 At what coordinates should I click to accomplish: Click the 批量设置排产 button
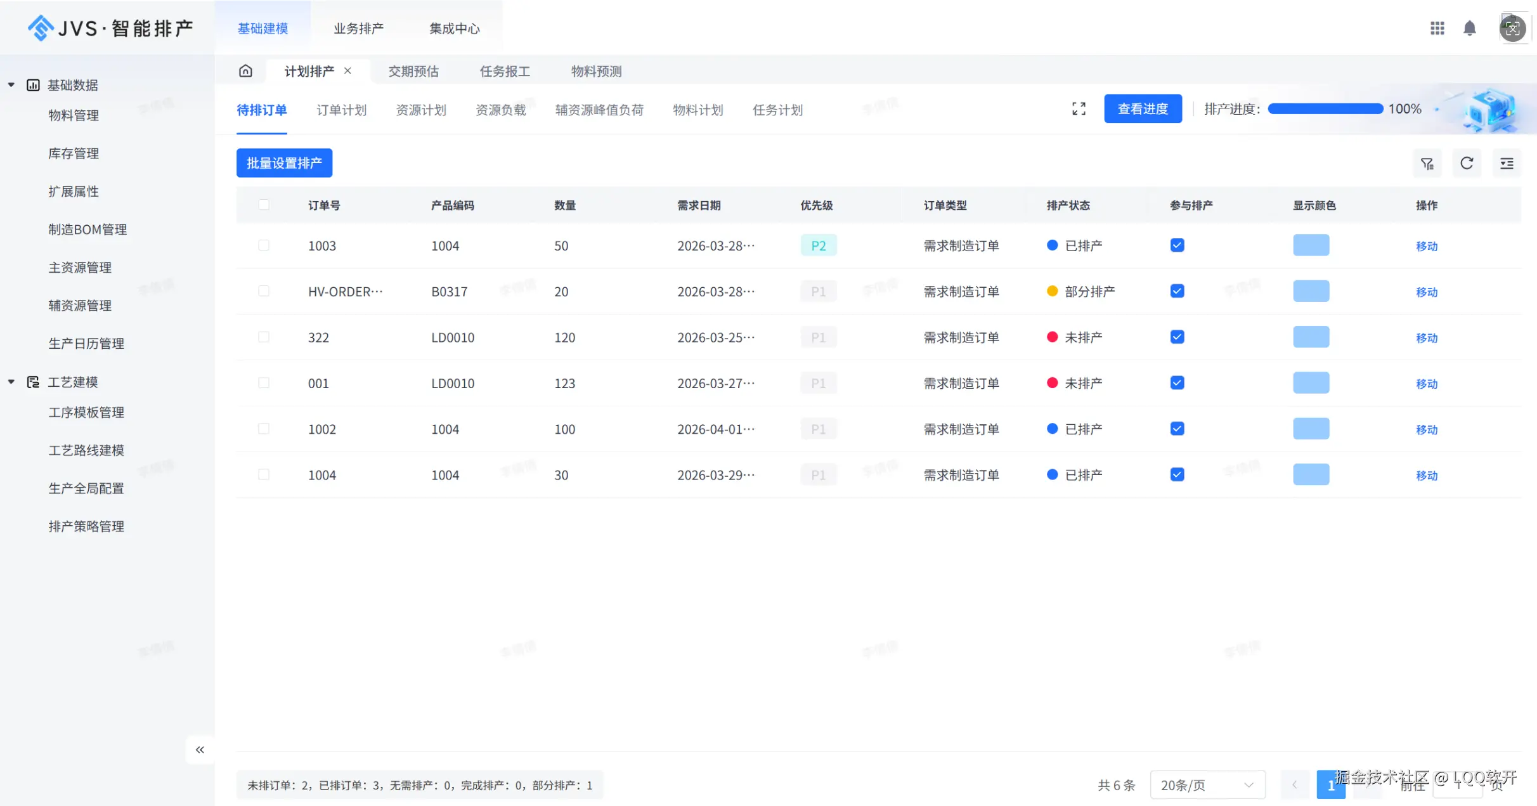coord(283,163)
